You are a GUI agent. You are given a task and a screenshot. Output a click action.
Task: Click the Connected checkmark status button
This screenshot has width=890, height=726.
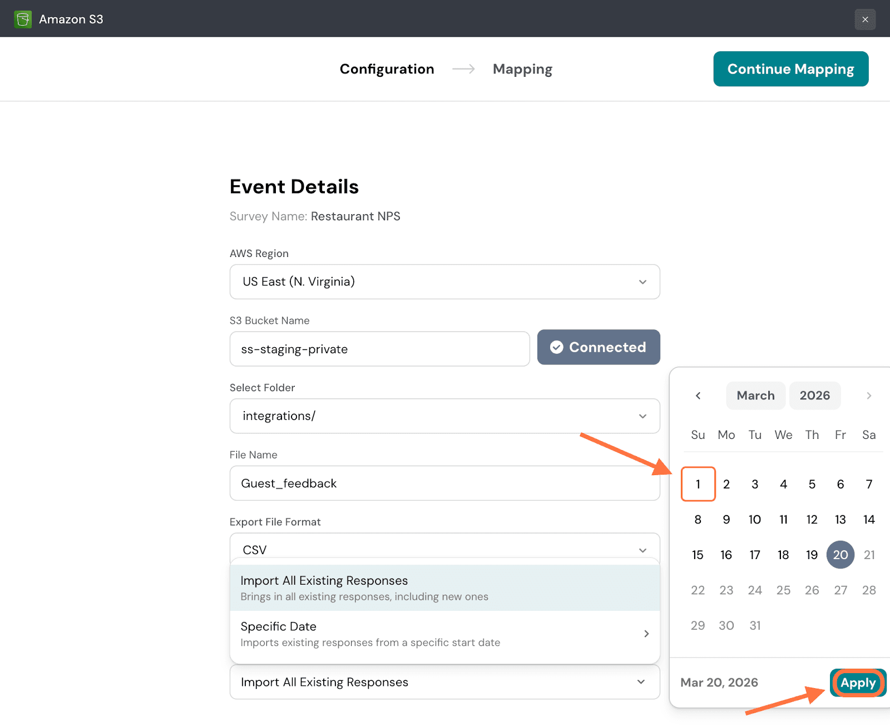[x=598, y=347]
